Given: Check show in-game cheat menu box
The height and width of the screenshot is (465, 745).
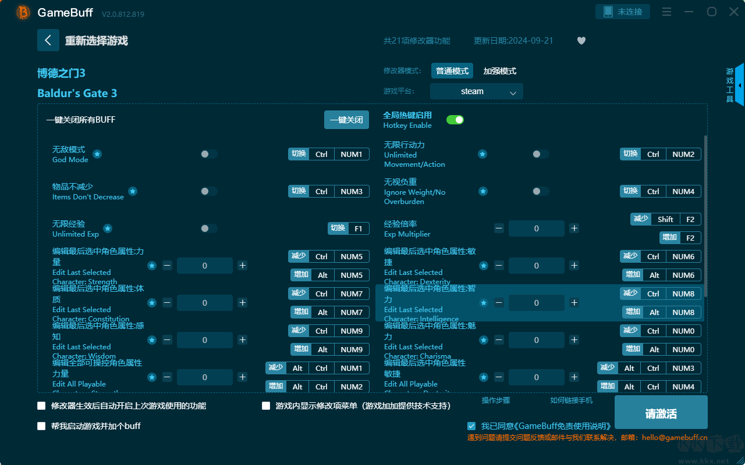Looking at the screenshot, I should pos(266,406).
